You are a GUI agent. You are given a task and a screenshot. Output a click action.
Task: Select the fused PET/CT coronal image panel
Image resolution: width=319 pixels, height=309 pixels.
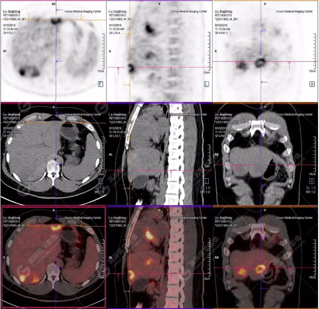click(266, 256)
